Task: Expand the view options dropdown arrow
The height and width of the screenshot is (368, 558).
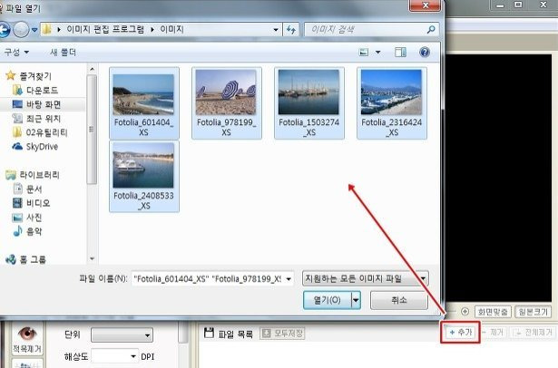Action: [x=378, y=53]
